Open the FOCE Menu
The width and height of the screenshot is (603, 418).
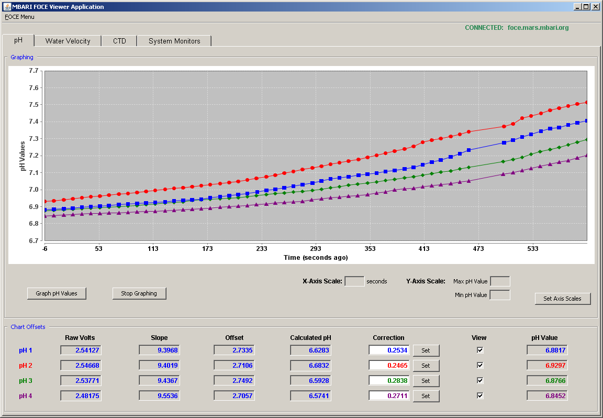[19, 17]
